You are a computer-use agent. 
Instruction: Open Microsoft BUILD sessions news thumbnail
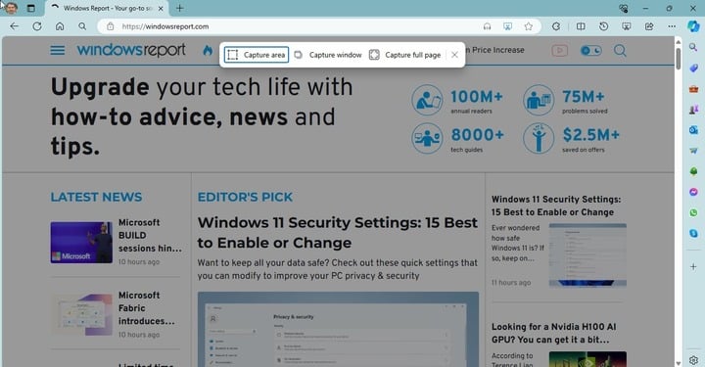pos(81,242)
